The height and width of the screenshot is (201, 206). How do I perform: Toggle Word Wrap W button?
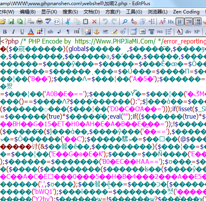tap(180, 21)
